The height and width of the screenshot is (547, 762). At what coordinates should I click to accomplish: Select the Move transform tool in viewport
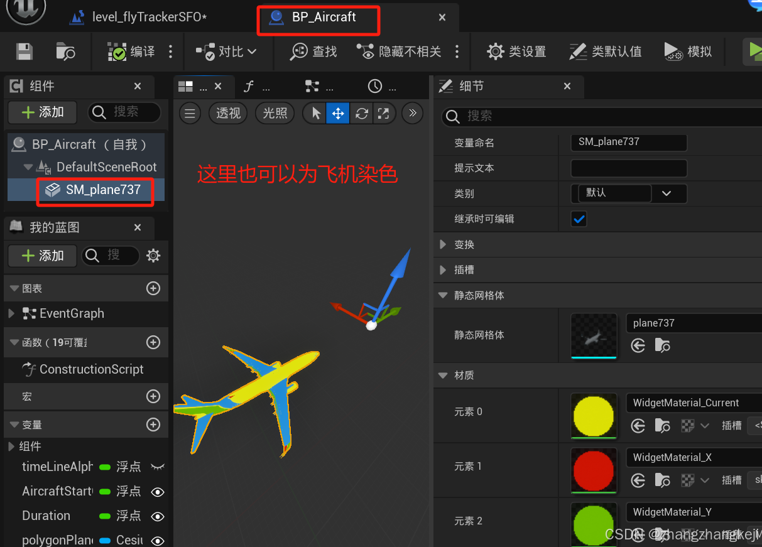338,113
